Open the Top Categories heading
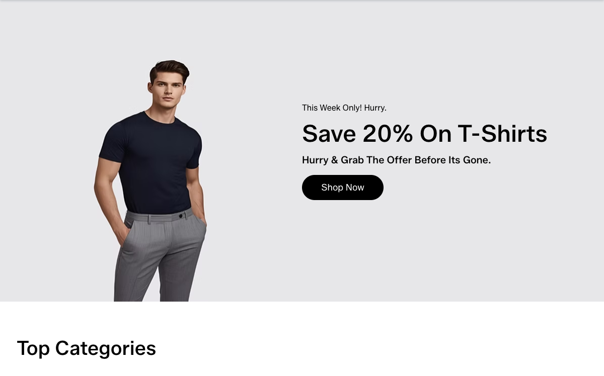 [87, 348]
